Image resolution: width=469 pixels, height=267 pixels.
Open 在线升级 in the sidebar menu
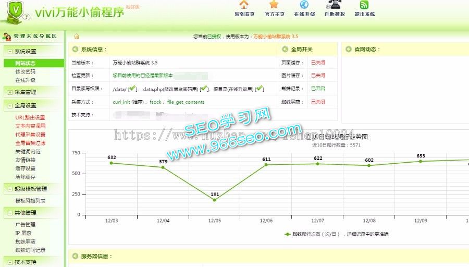click(x=26, y=80)
